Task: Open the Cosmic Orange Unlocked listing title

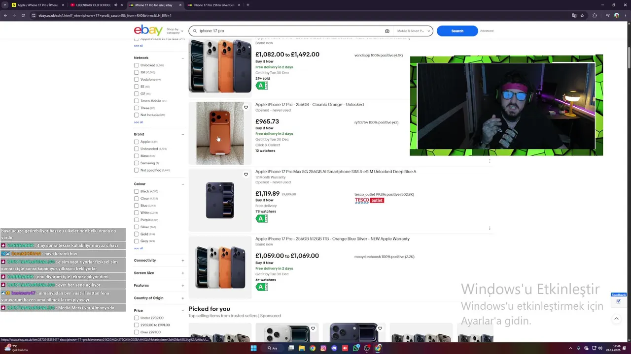Action: (x=310, y=104)
